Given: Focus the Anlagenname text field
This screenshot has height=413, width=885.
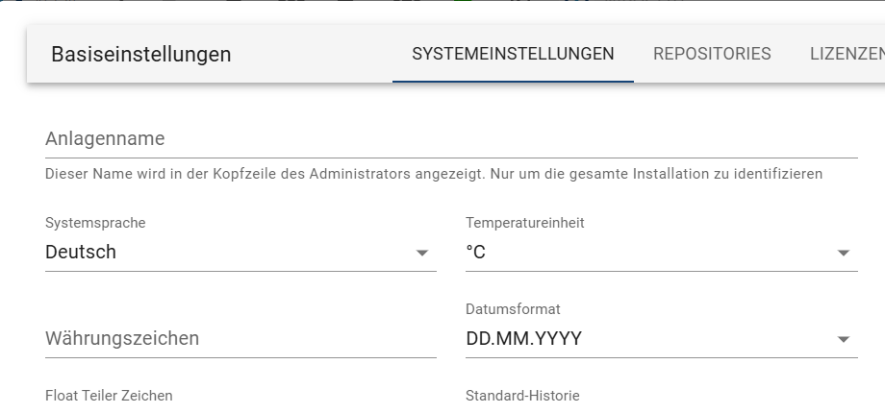Looking at the screenshot, I should (x=451, y=139).
